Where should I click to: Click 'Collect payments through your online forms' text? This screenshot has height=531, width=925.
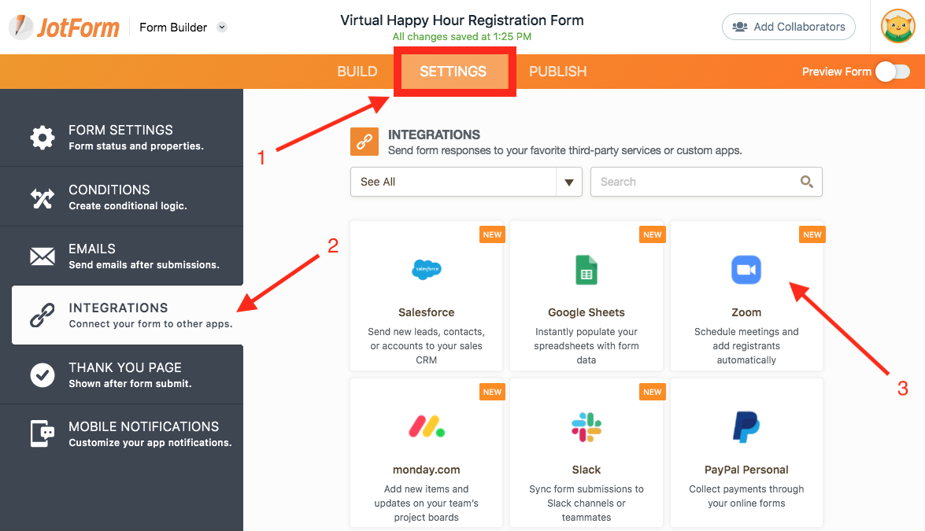[x=746, y=496]
